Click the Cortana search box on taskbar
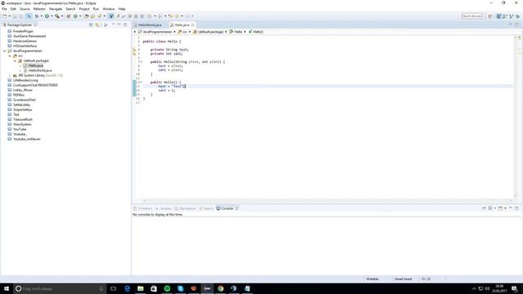The height and width of the screenshot is (294, 523). [x=60, y=288]
